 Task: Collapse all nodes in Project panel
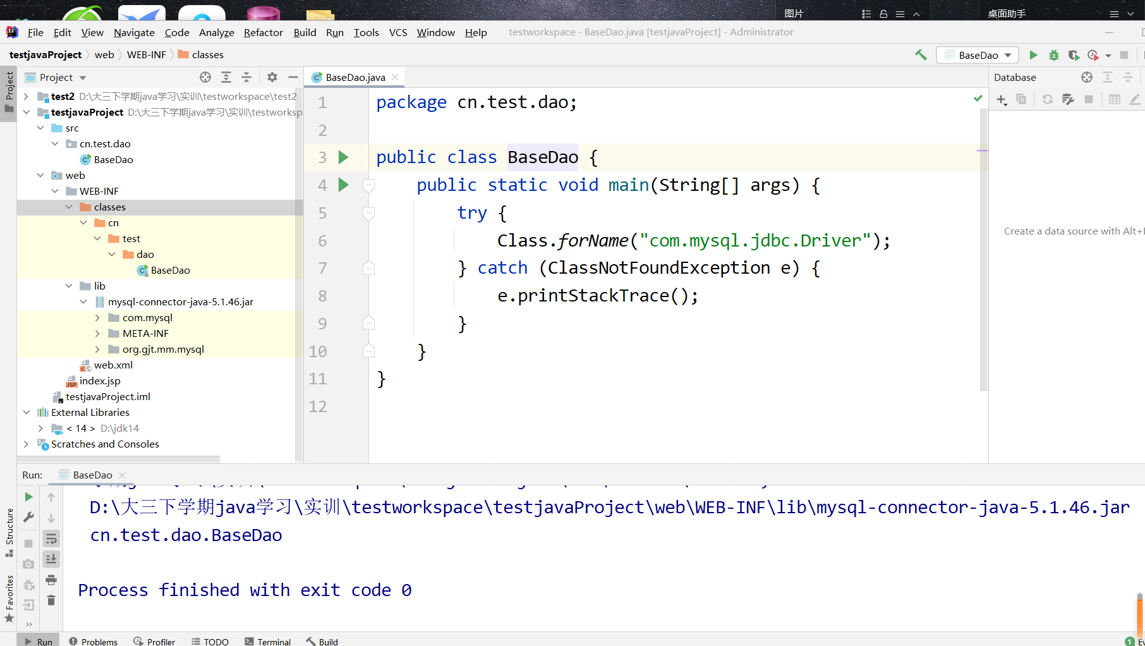[x=246, y=77]
